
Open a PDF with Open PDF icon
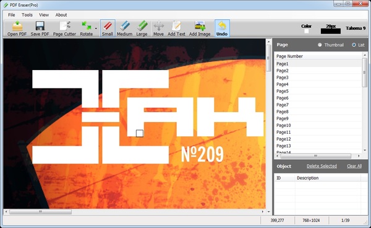(17, 28)
